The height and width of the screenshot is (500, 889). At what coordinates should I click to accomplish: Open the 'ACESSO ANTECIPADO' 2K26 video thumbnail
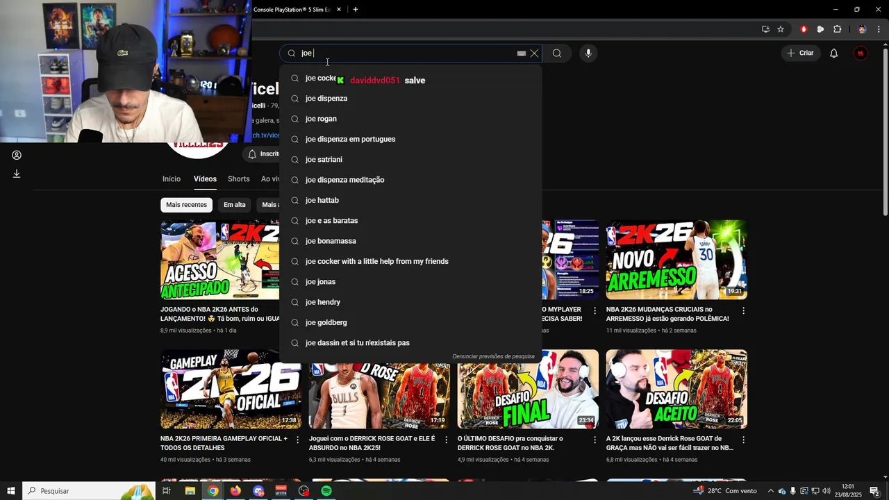220,260
